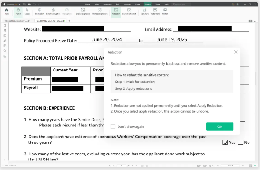Choose the Search & Redact tool
The image size is (260, 170).
click(x=129, y=11)
